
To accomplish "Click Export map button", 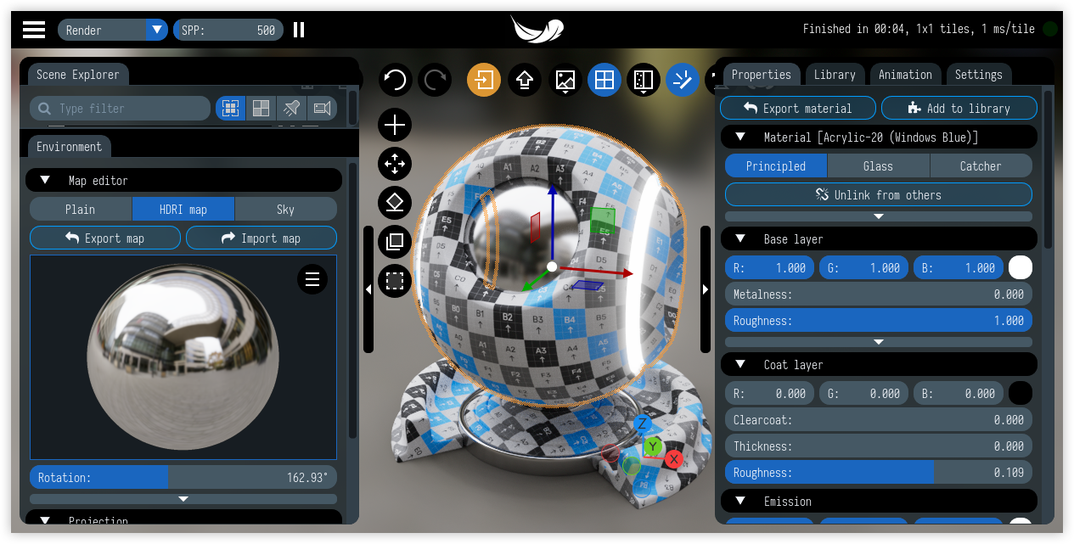I will 105,238.
